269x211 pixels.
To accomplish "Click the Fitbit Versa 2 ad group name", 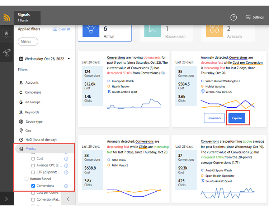I will click(120, 165).
